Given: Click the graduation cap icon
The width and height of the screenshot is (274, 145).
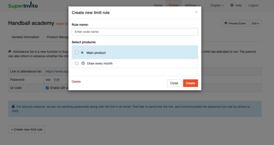Looking at the screenshot, I should click(x=10, y=52).
